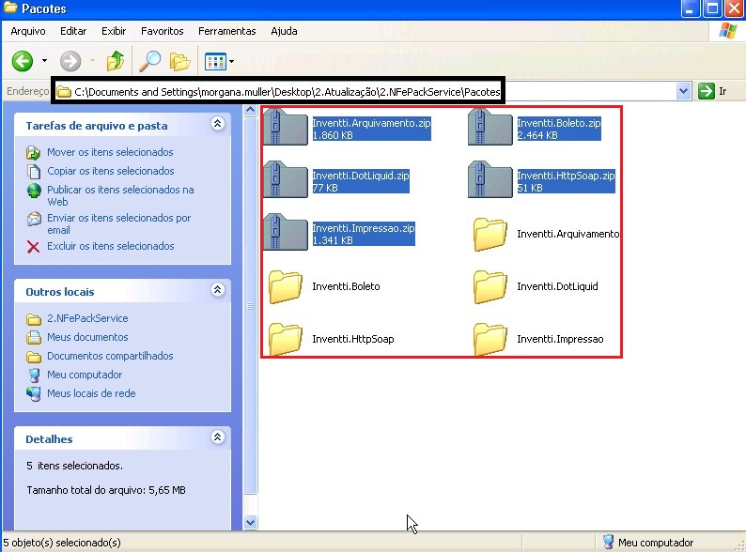
Task: Open the Search magnifier tool
Action: [149, 62]
